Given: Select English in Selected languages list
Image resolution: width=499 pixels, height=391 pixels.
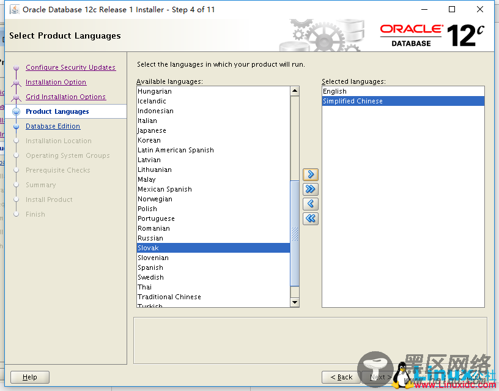Looking at the screenshot, I should [x=403, y=91].
